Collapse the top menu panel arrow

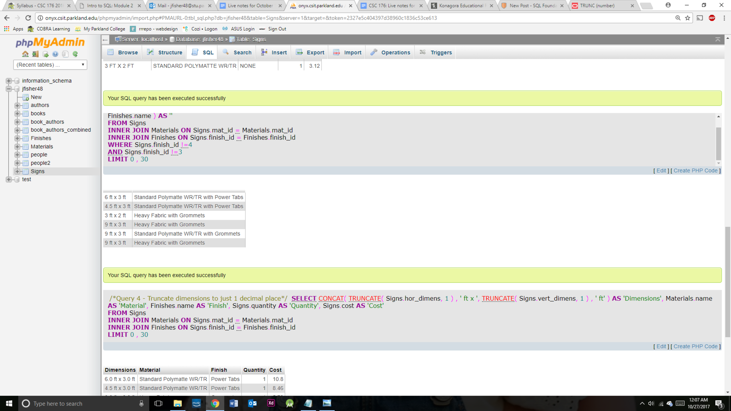tap(717, 39)
